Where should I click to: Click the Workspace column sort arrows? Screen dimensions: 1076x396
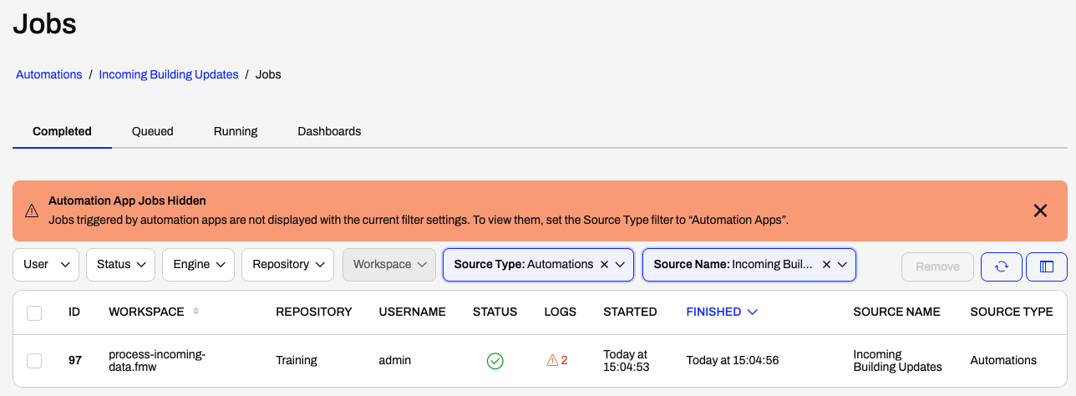[x=196, y=312]
